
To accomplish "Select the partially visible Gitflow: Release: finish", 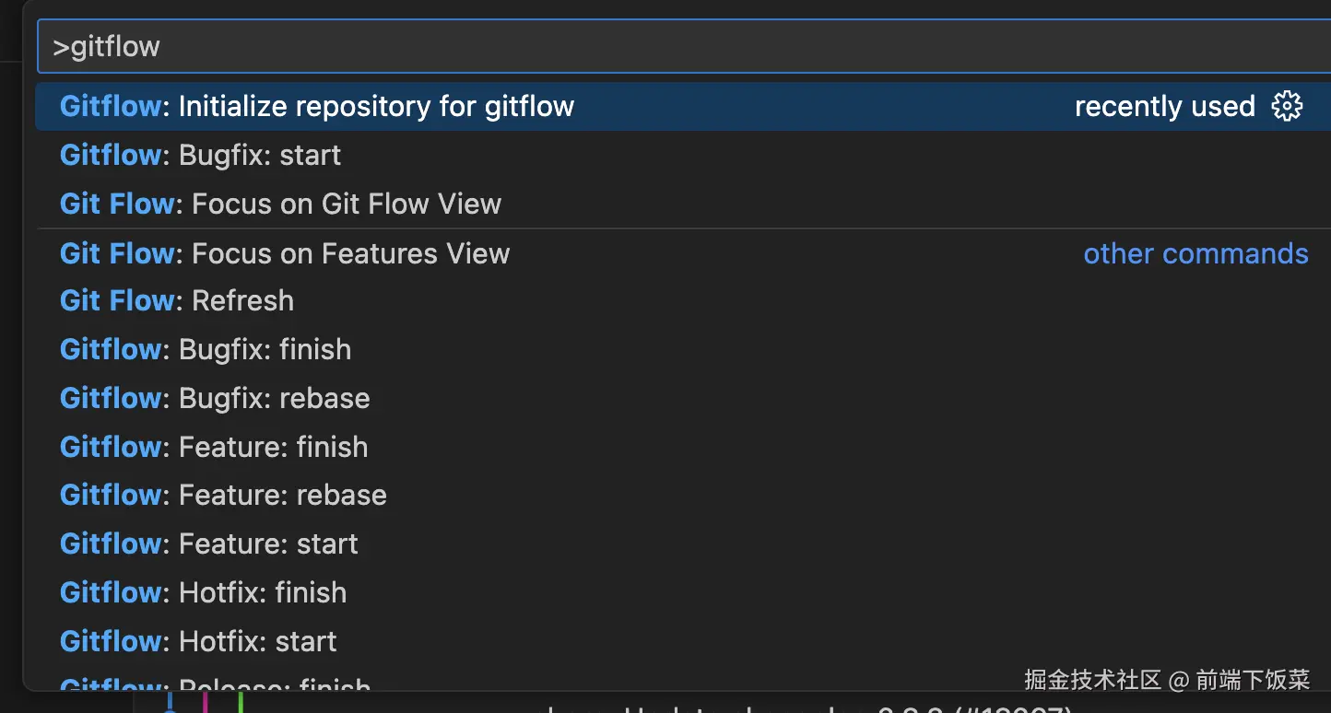I will (x=215, y=684).
